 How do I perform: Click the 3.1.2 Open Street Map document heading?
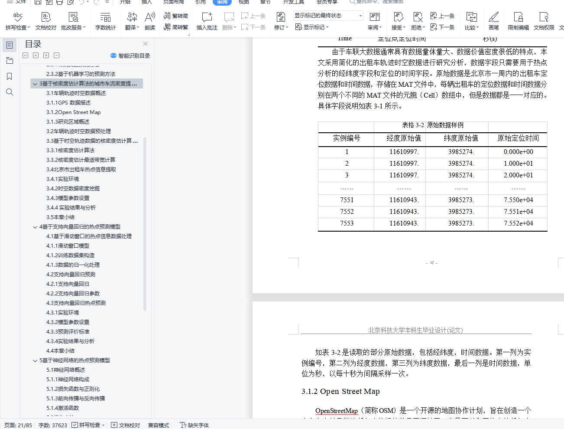tap(340, 391)
